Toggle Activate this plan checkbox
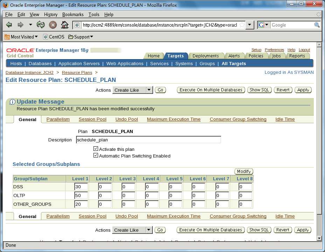The height and width of the screenshot is (252, 325). pos(96,149)
